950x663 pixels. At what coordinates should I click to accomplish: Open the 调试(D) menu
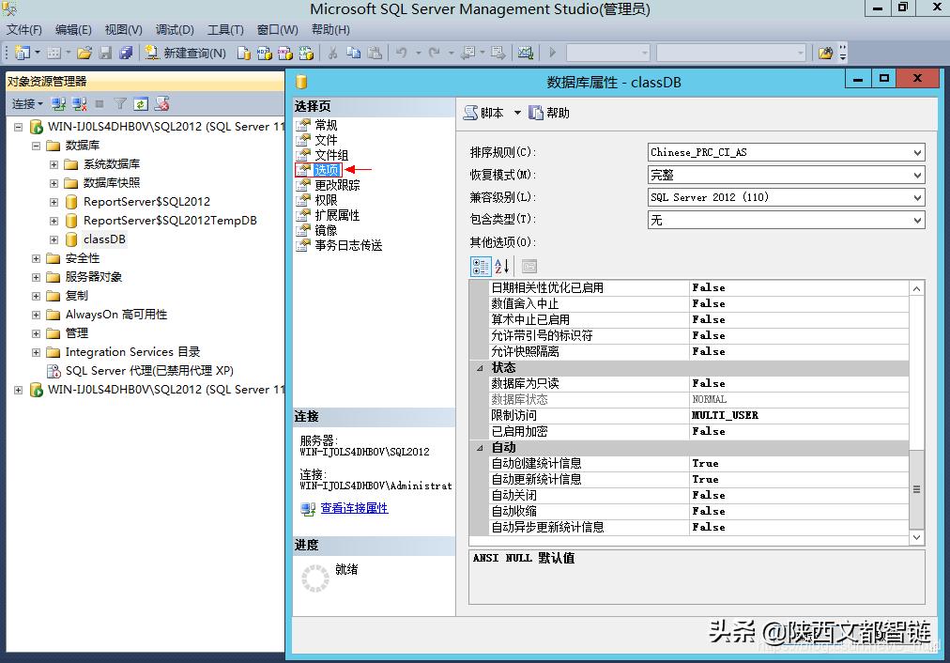[x=175, y=30]
